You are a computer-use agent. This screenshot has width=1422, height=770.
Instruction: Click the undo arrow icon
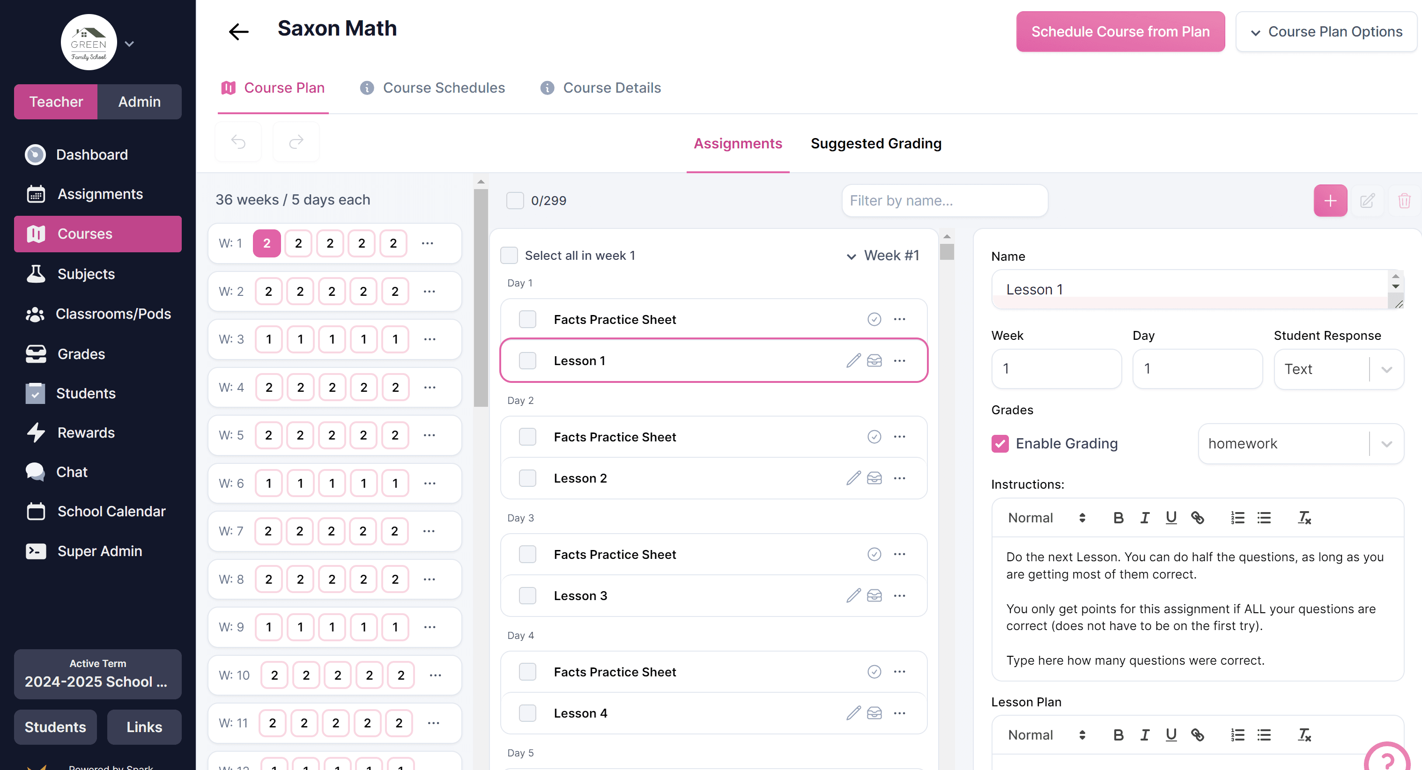(238, 142)
